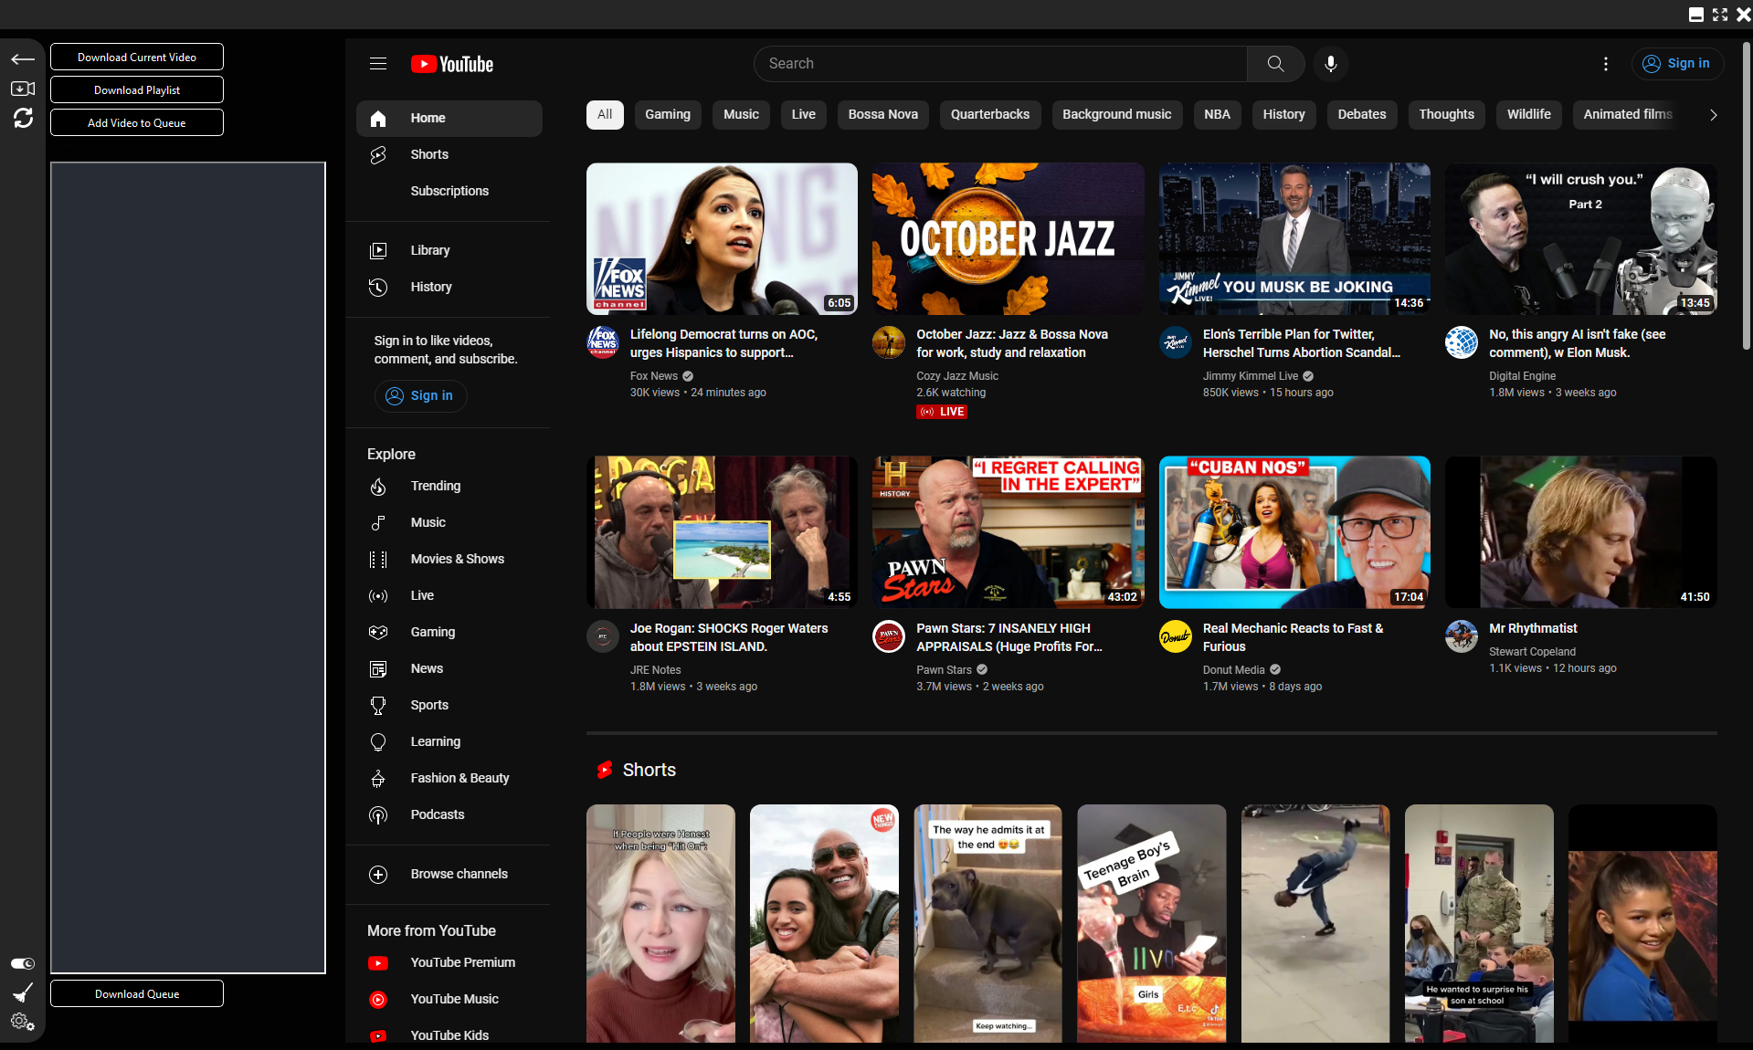
Task: Select the Debates filter chip
Action: [x=1362, y=115]
